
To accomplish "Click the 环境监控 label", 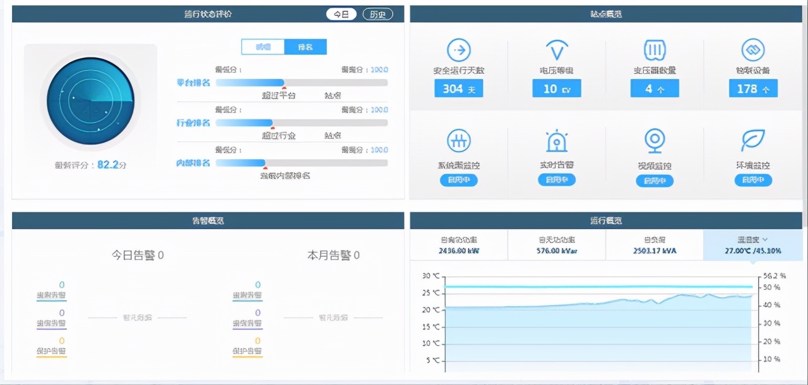I will pos(752,166).
